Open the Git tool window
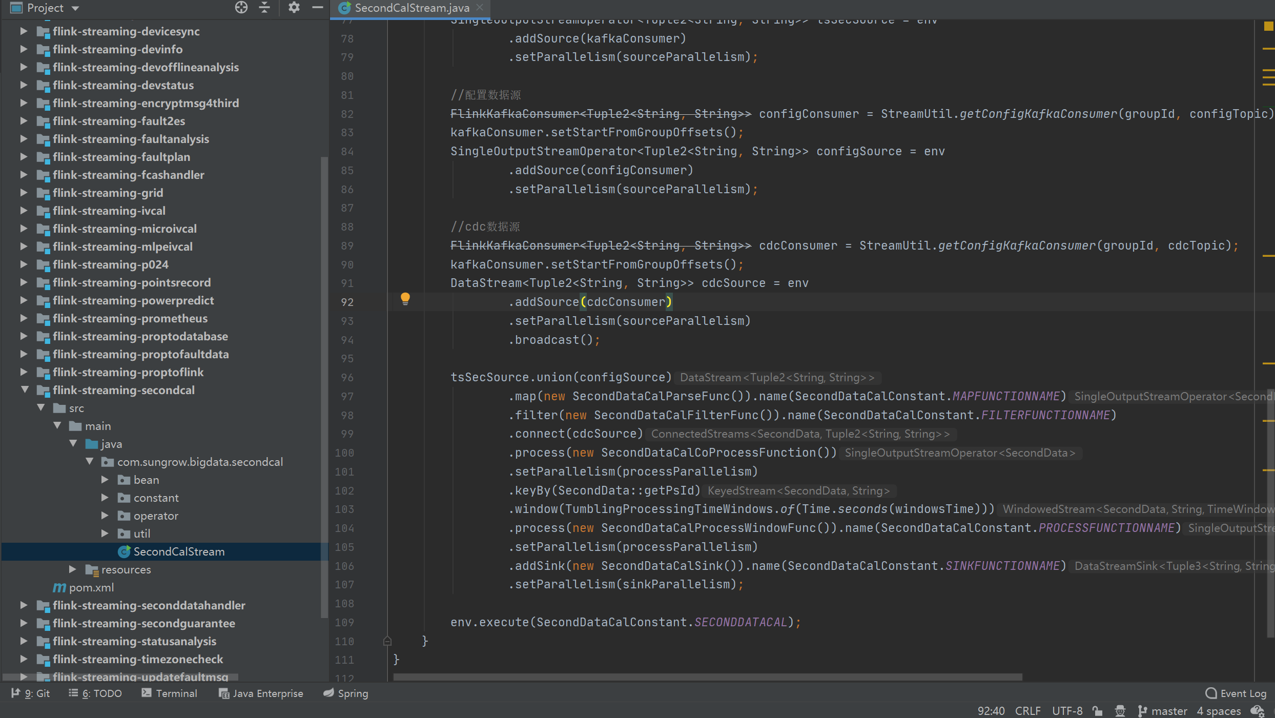This screenshot has width=1275, height=718. (31, 693)
